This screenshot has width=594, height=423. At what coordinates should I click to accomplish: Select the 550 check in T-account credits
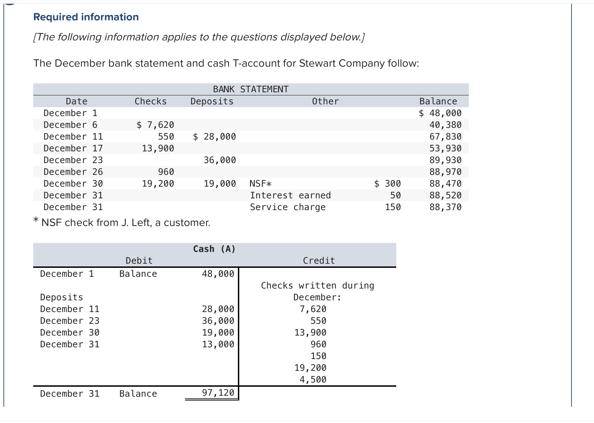point(318,321)
